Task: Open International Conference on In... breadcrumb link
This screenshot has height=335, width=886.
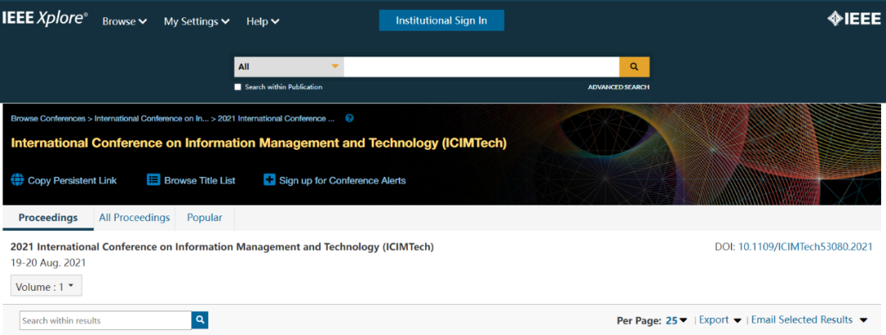Action: (x=152, y=119)
